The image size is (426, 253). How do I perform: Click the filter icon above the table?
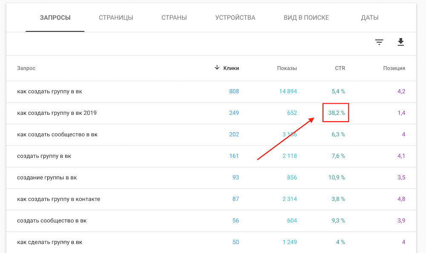coord(379,42)
